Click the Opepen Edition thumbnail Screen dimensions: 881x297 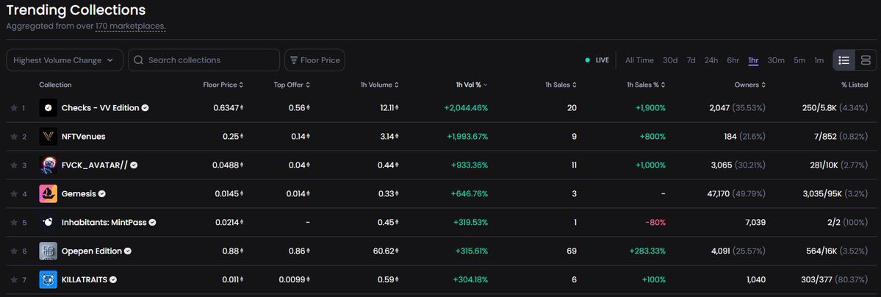[x=48, y=251]
